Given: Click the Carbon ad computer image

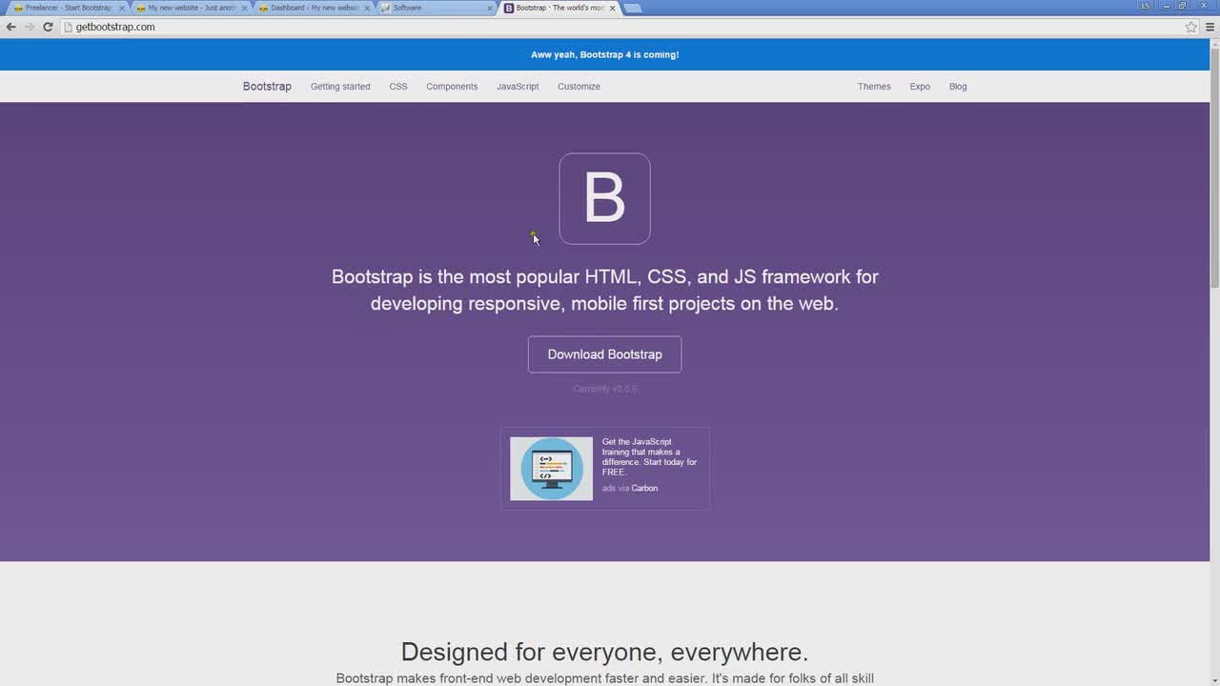Looking at the screenshot, I should pyautogui.click(x=551, y=469).
